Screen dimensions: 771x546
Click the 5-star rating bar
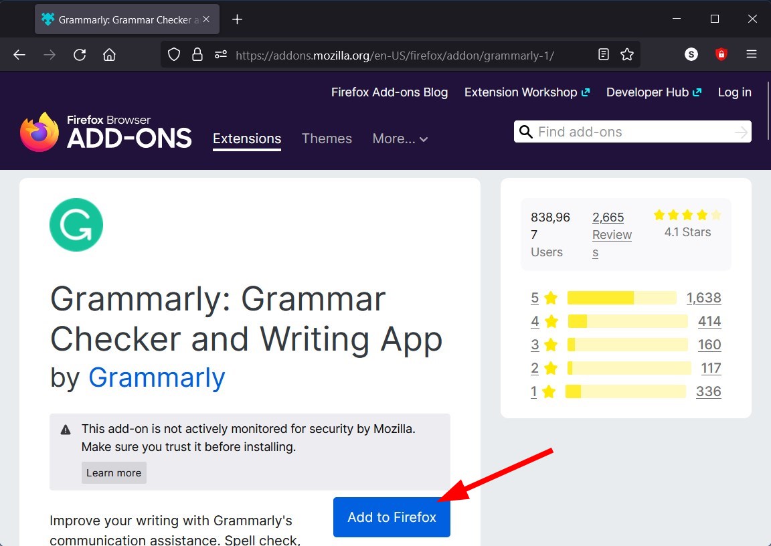pos(622,298)
